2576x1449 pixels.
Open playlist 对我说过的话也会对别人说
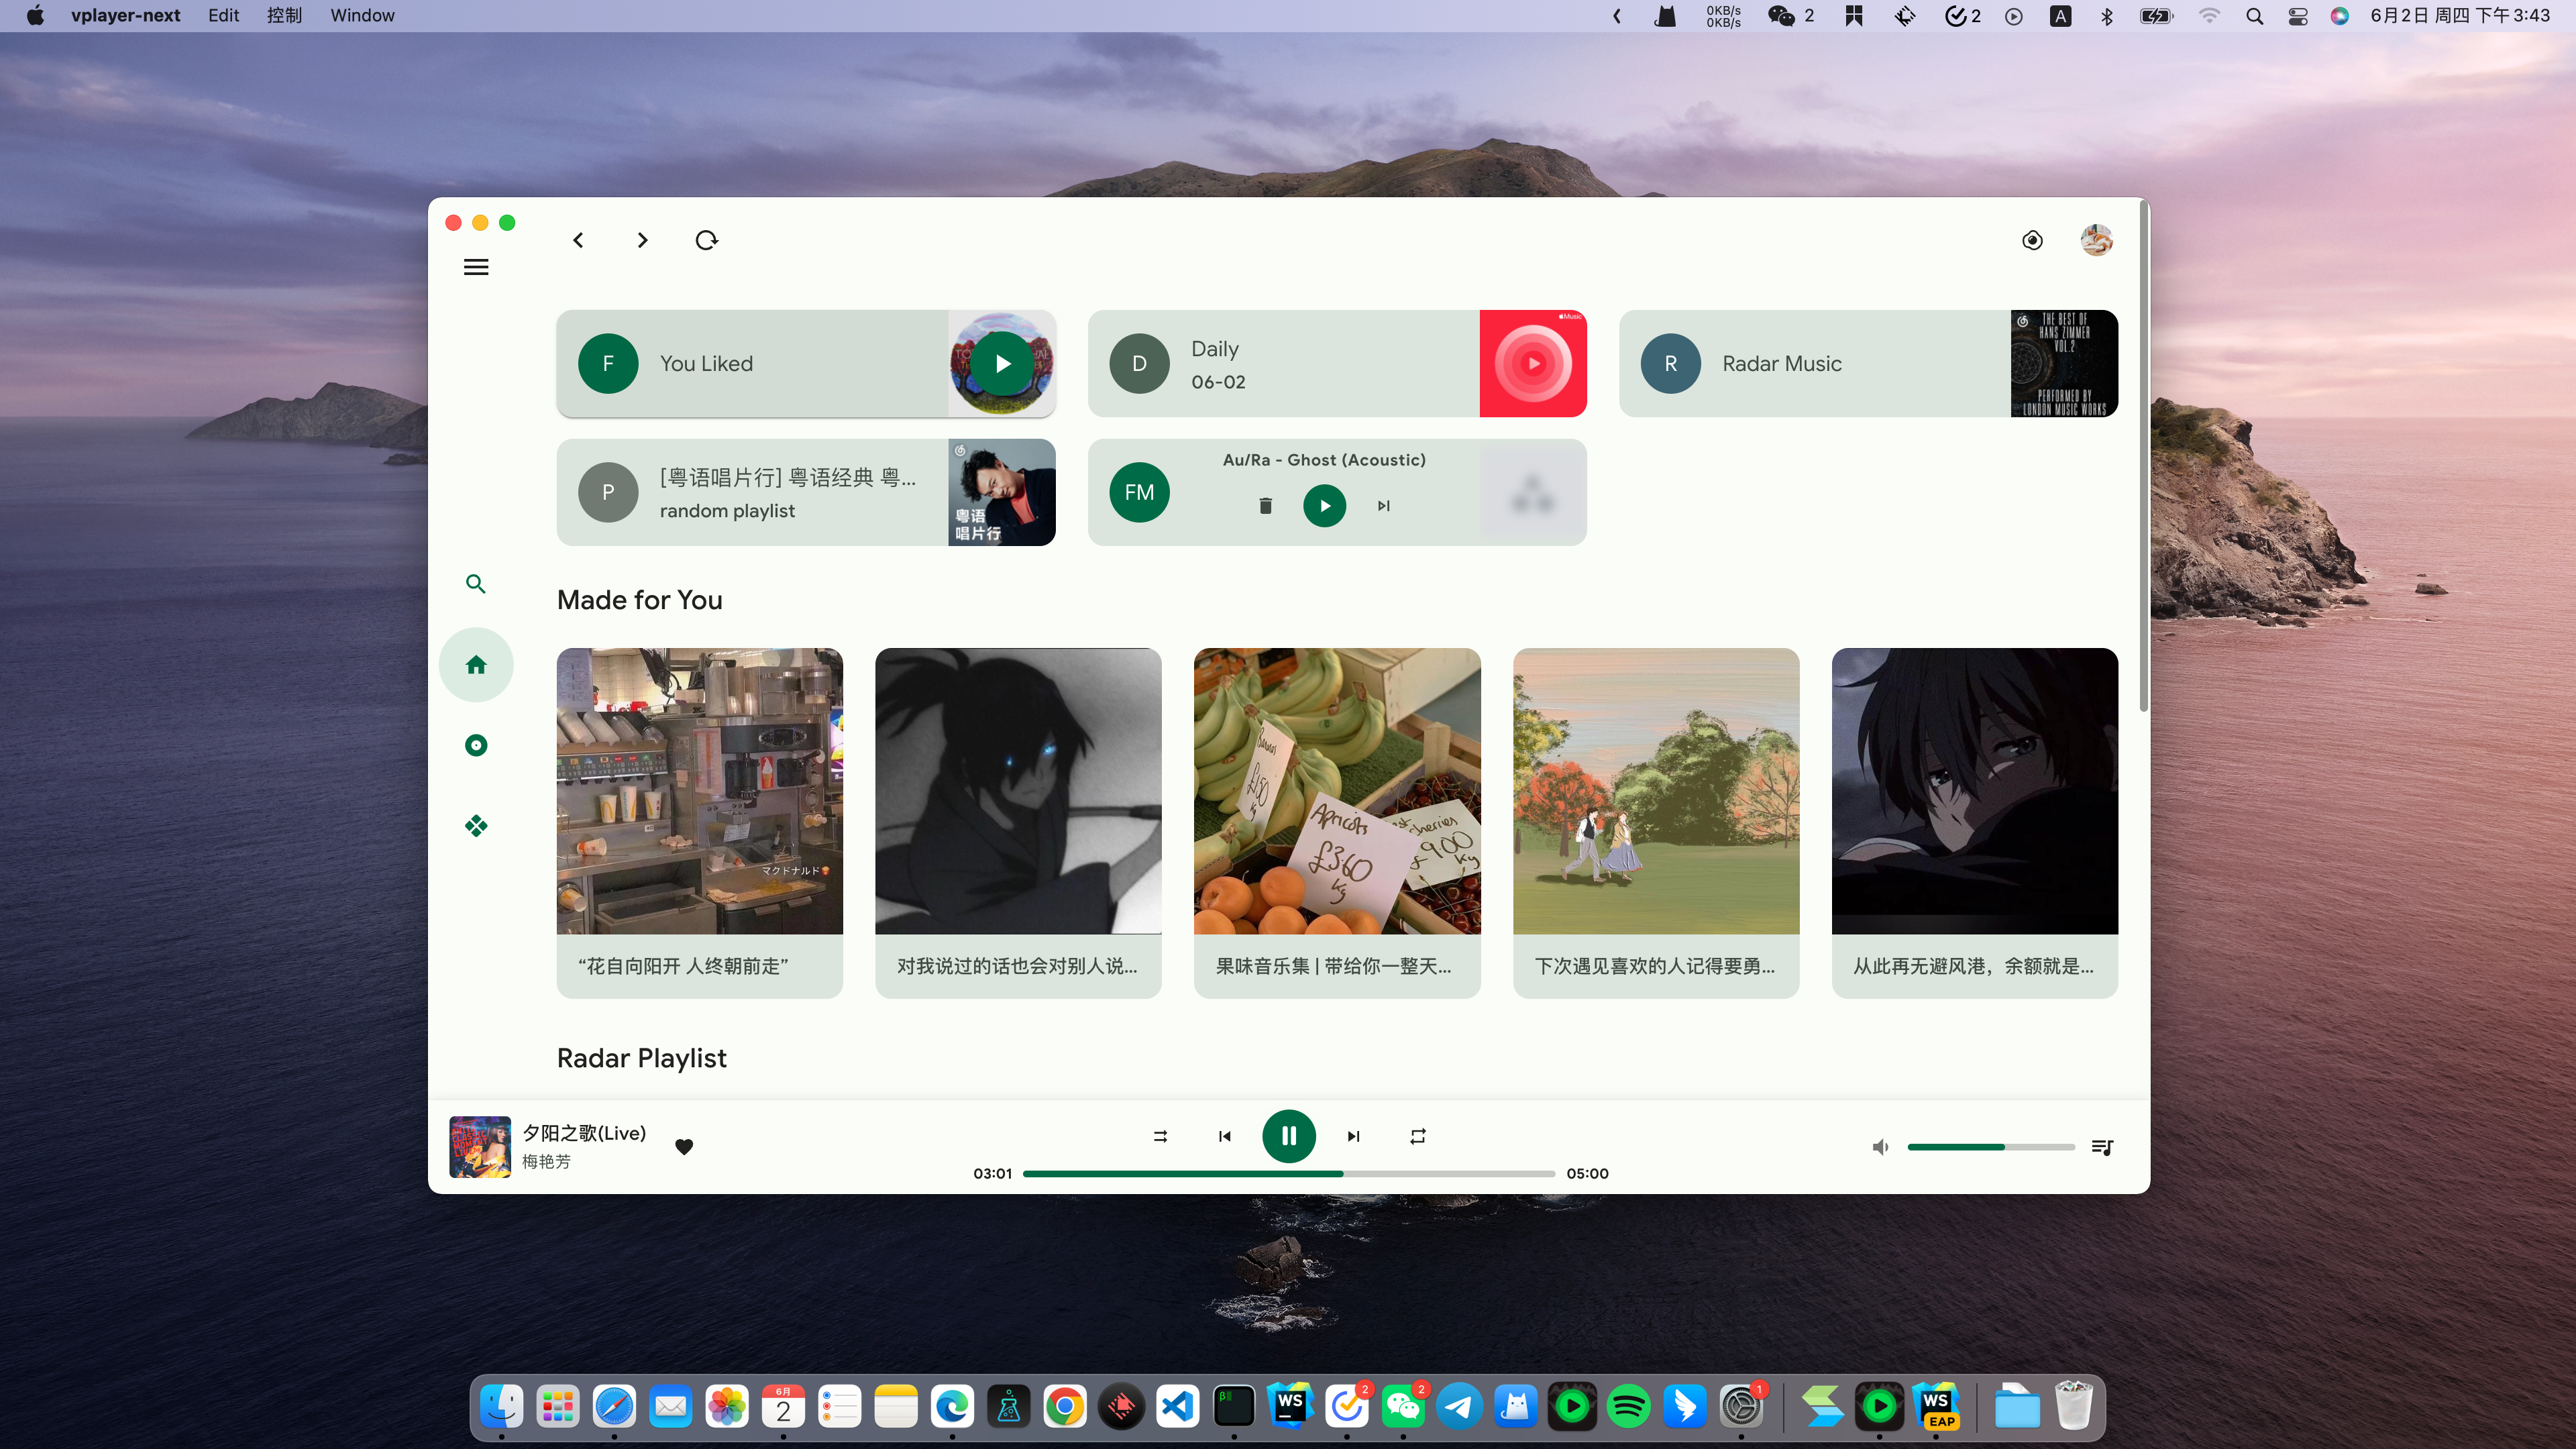click(x=1018, y=823)
